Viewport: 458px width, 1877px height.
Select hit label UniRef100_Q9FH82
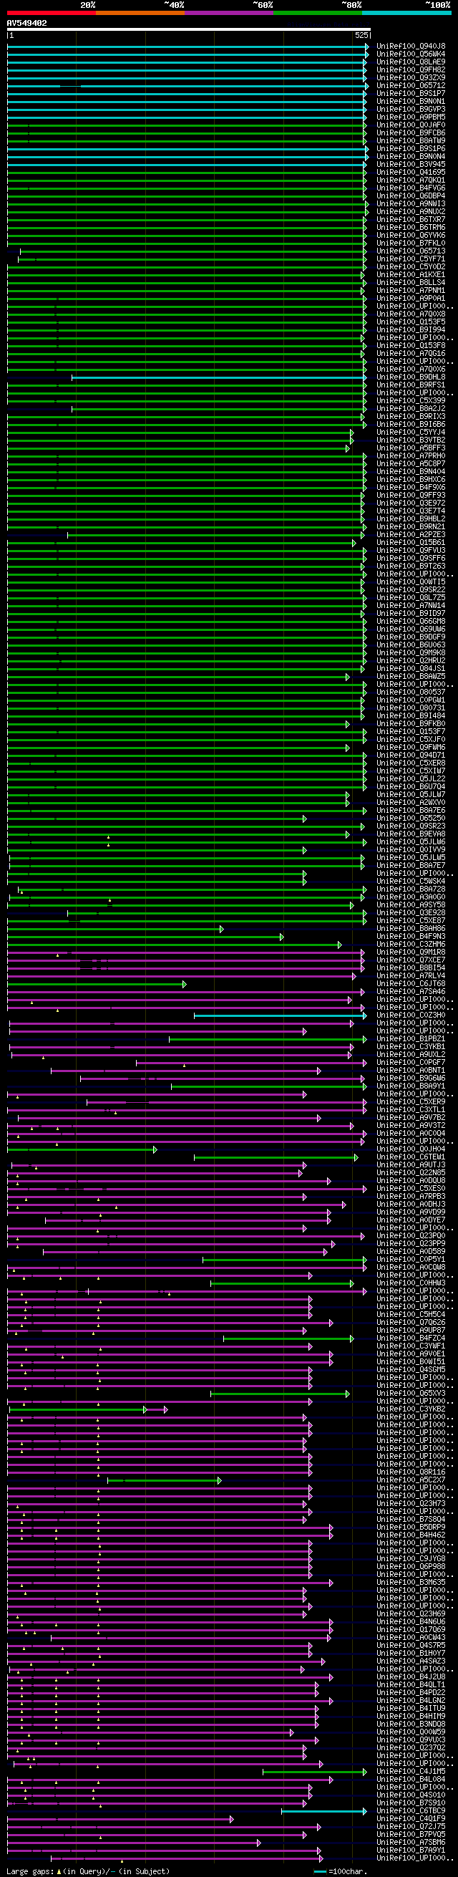[x=411, y=70]
